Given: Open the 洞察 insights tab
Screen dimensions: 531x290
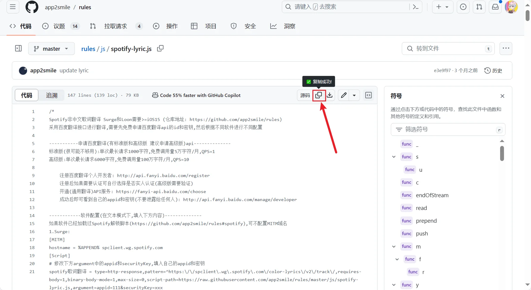Looking at the screenshot, I should tap(283, 26).
